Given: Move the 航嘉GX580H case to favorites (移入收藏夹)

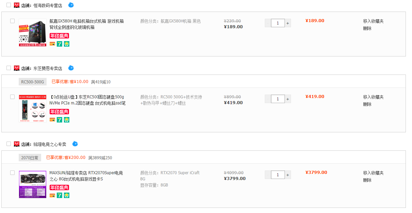Looking at the screenshot, I should coord(373,21).
